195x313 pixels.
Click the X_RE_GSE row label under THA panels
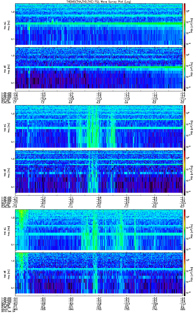[x=6, y=93]
